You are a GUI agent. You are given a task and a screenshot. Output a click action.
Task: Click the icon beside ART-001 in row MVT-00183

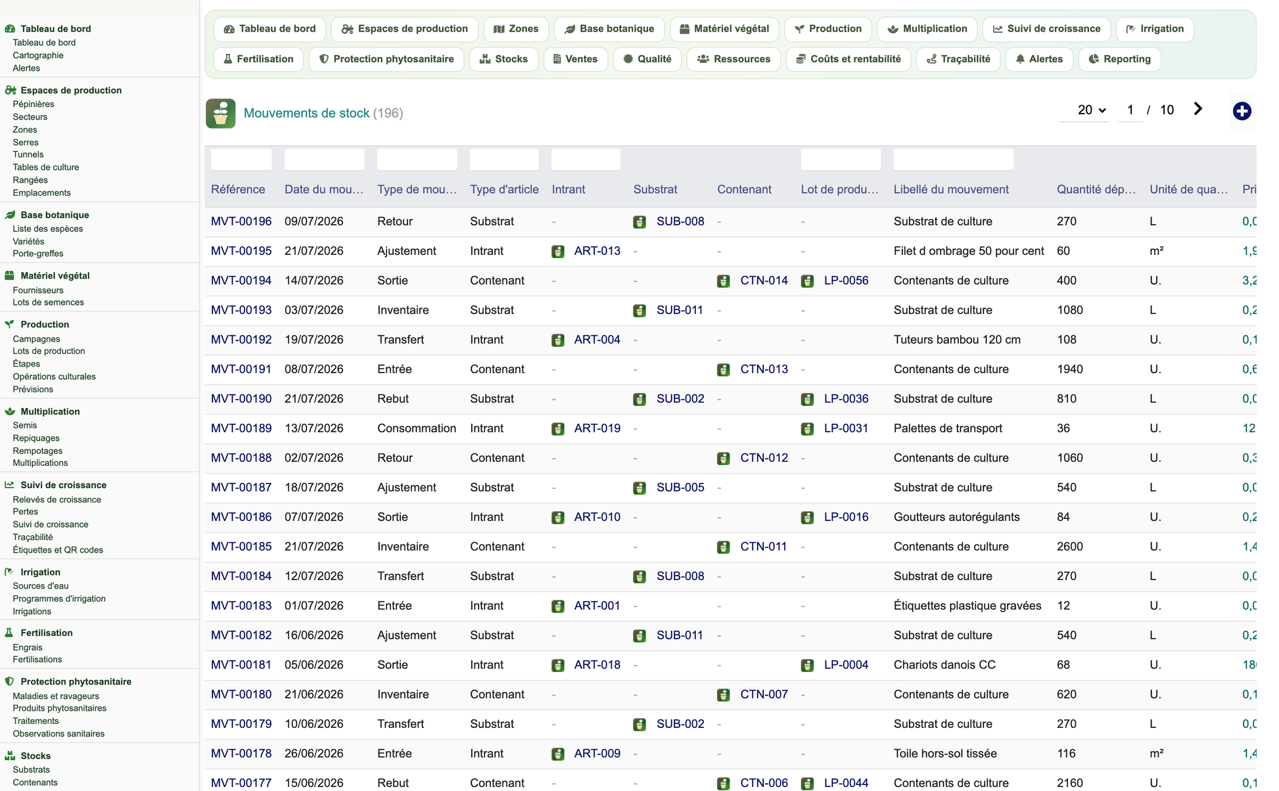coord(558,606)
